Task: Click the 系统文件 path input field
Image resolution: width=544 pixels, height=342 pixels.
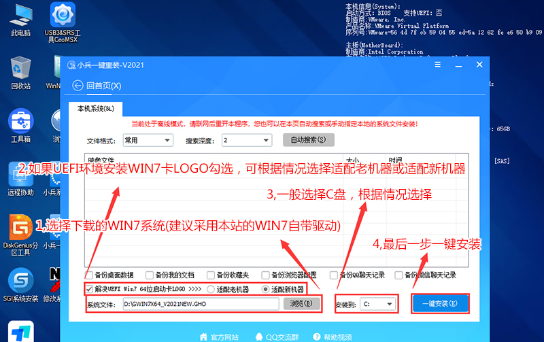Action: (x=201, y=304)
